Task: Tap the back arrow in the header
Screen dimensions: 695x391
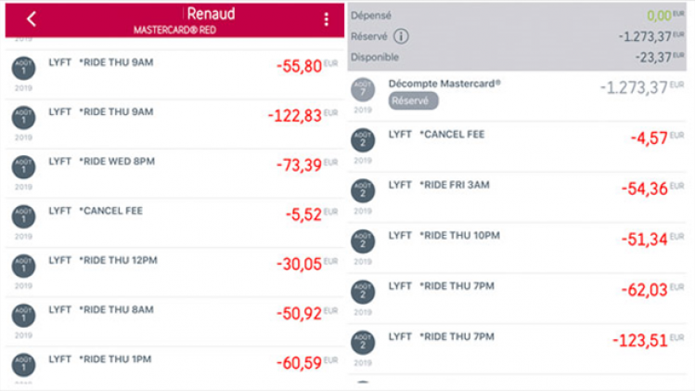Action: click(x=32, y=19)
